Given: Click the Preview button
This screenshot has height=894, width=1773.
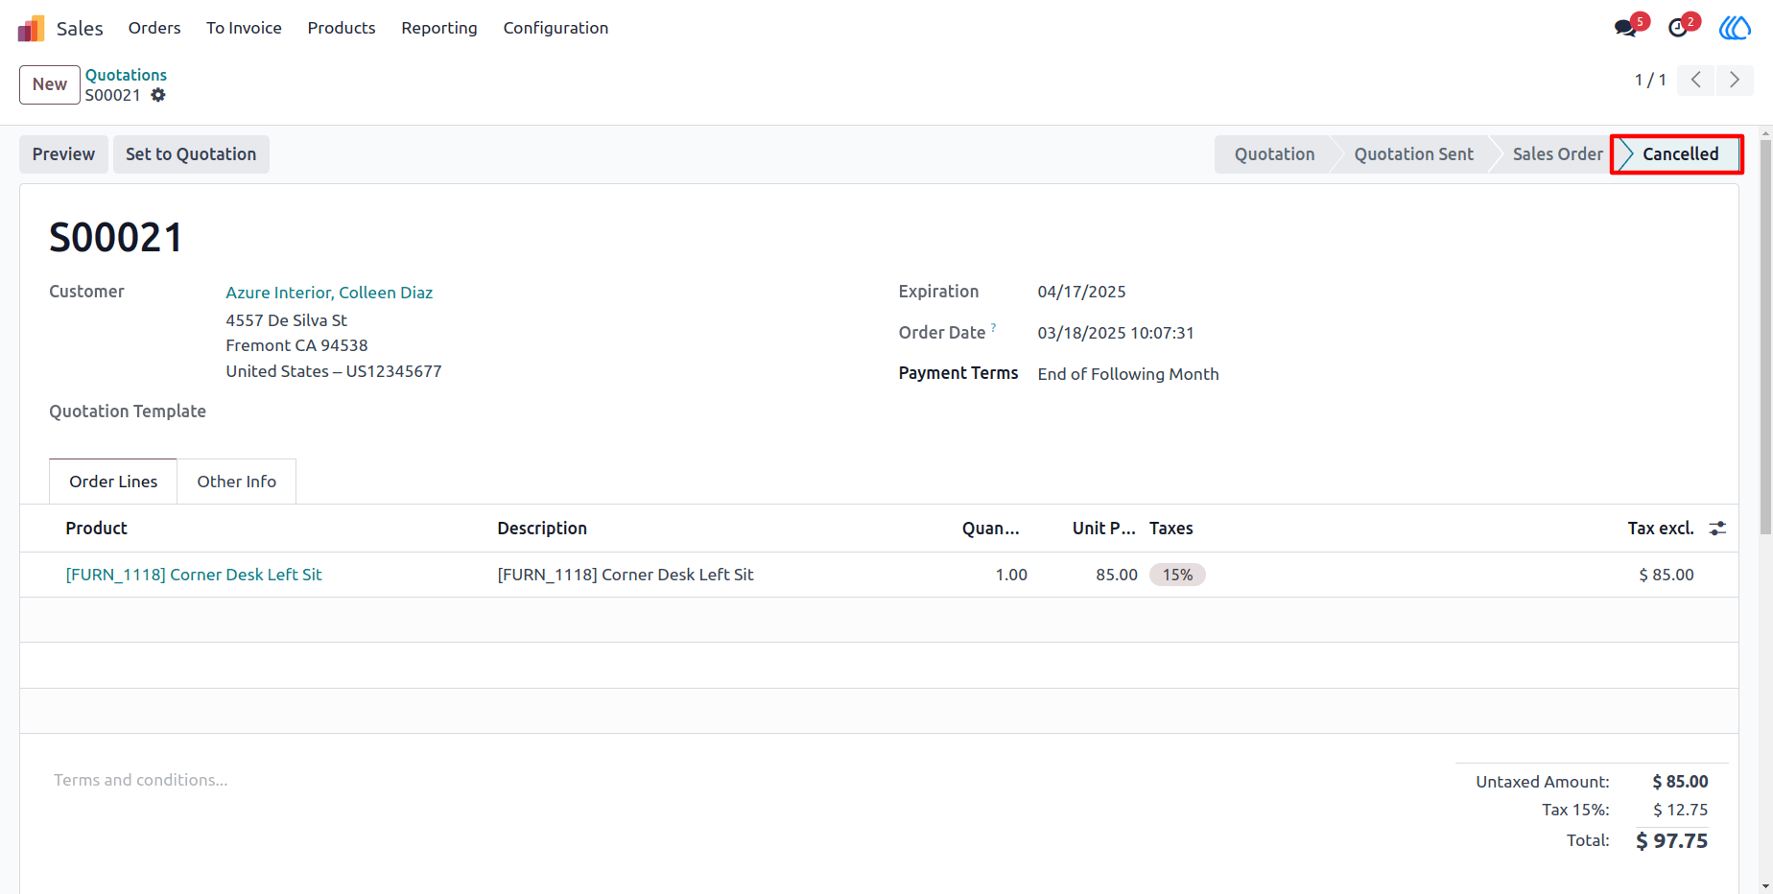Looking at the screenshot, I should pyautogui.click(x=63, y=154).
